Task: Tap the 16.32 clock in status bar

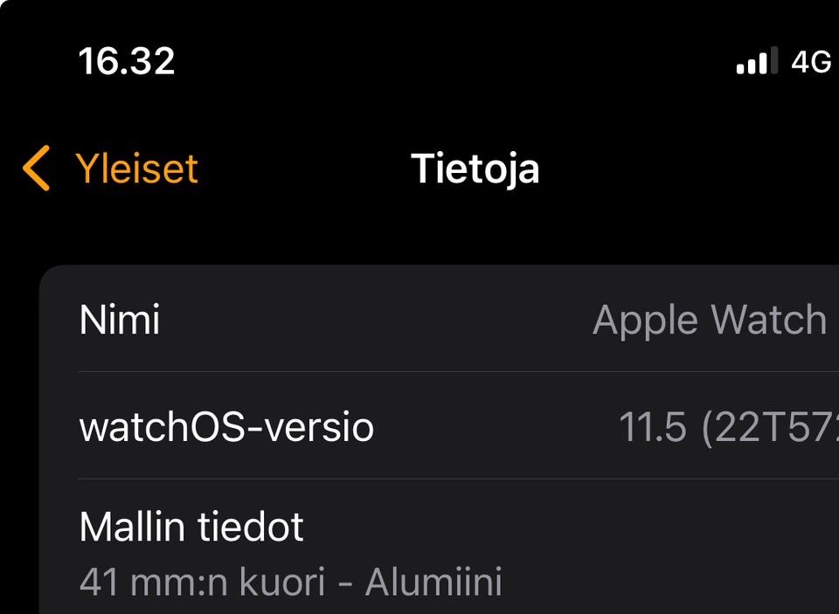Action: [x=126, y=61]
